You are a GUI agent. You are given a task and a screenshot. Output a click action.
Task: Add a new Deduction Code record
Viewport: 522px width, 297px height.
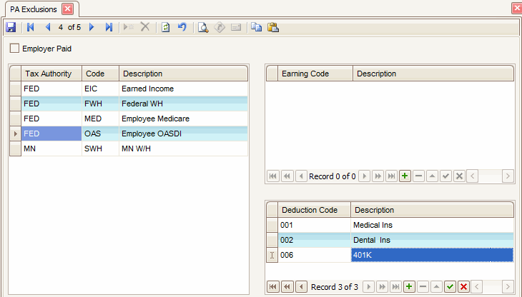click(409, 286)
